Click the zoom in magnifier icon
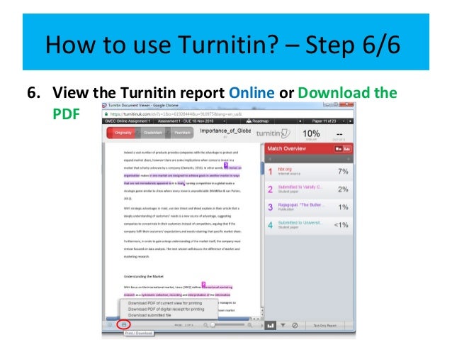452x340 pixels. coord(249,325)
